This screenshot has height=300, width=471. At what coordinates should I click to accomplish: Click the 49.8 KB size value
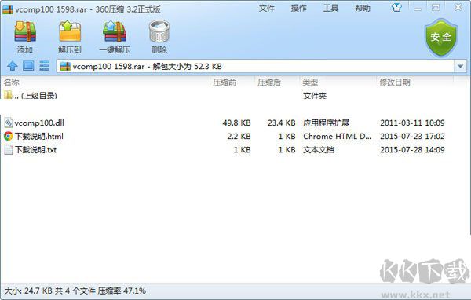(x=237, y=123)
